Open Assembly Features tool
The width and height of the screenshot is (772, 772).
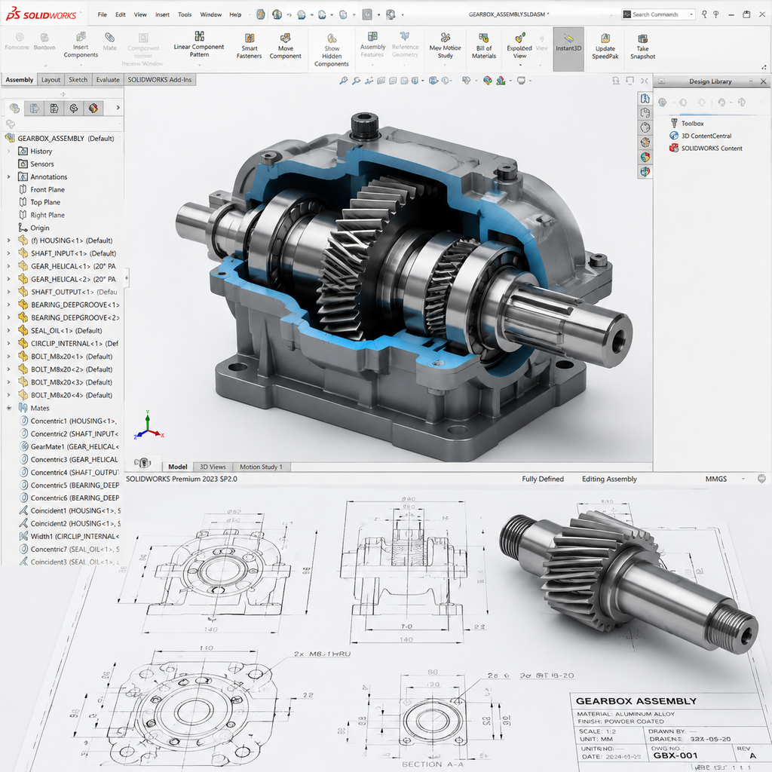pyautogui.click(x=372, y=44)
